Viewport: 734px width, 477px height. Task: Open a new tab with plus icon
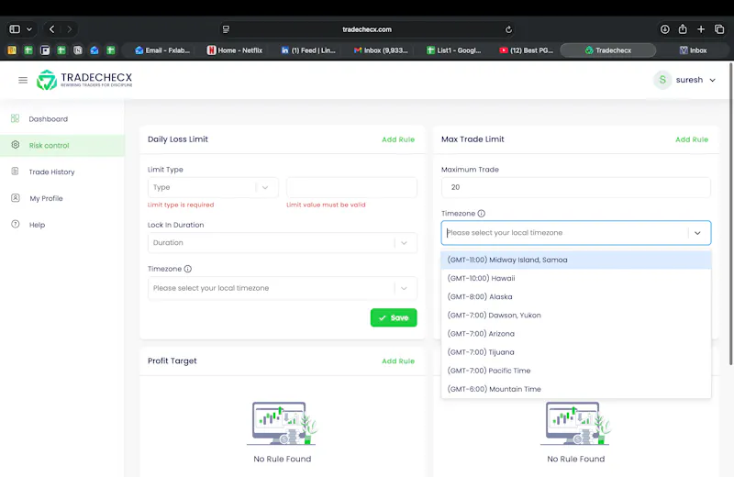(x=701, y=29)
